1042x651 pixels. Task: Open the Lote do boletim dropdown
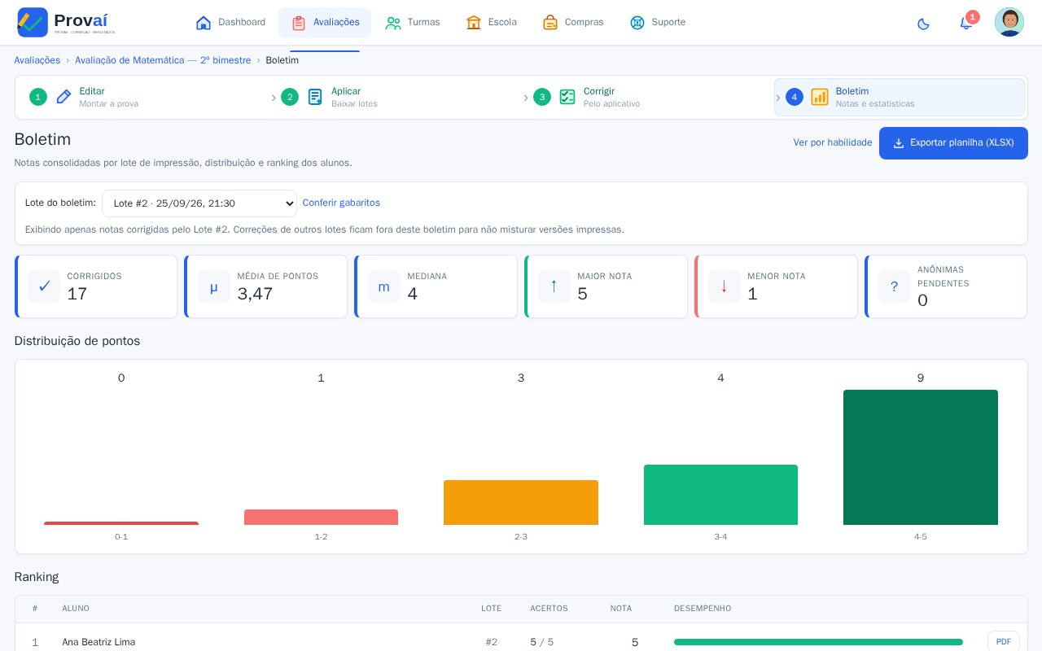coord(199,203)
